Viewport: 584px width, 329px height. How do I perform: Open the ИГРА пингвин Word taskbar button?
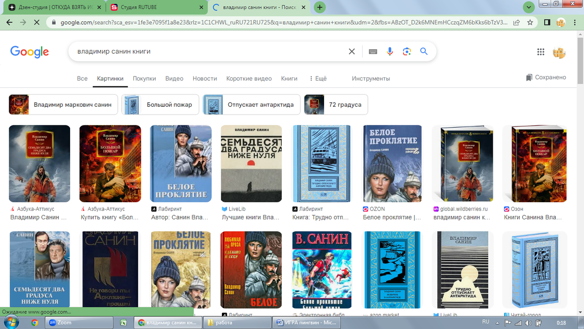click(306, 322)
